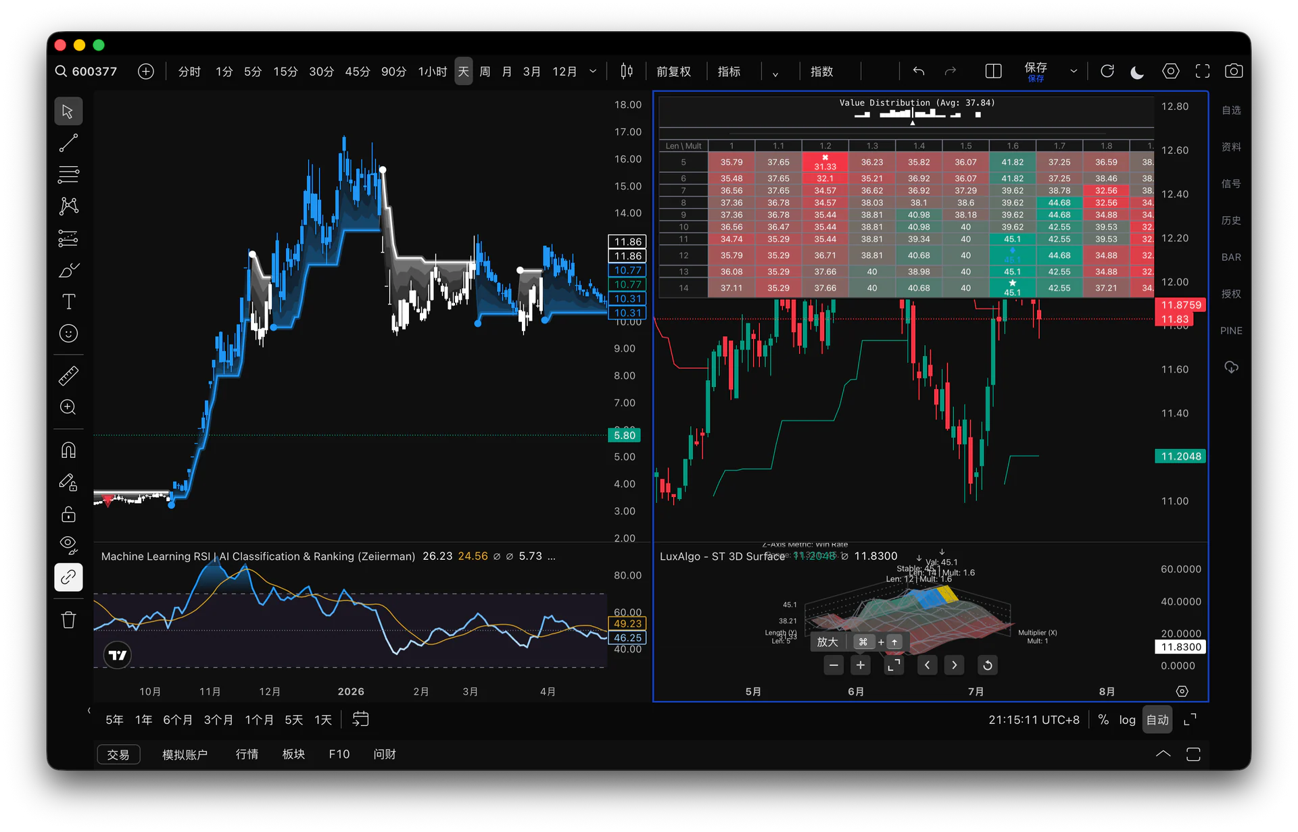This screenshot has height=832, width=1298.
Task: Delete drawings with trash icon
Action: (68, 620)
